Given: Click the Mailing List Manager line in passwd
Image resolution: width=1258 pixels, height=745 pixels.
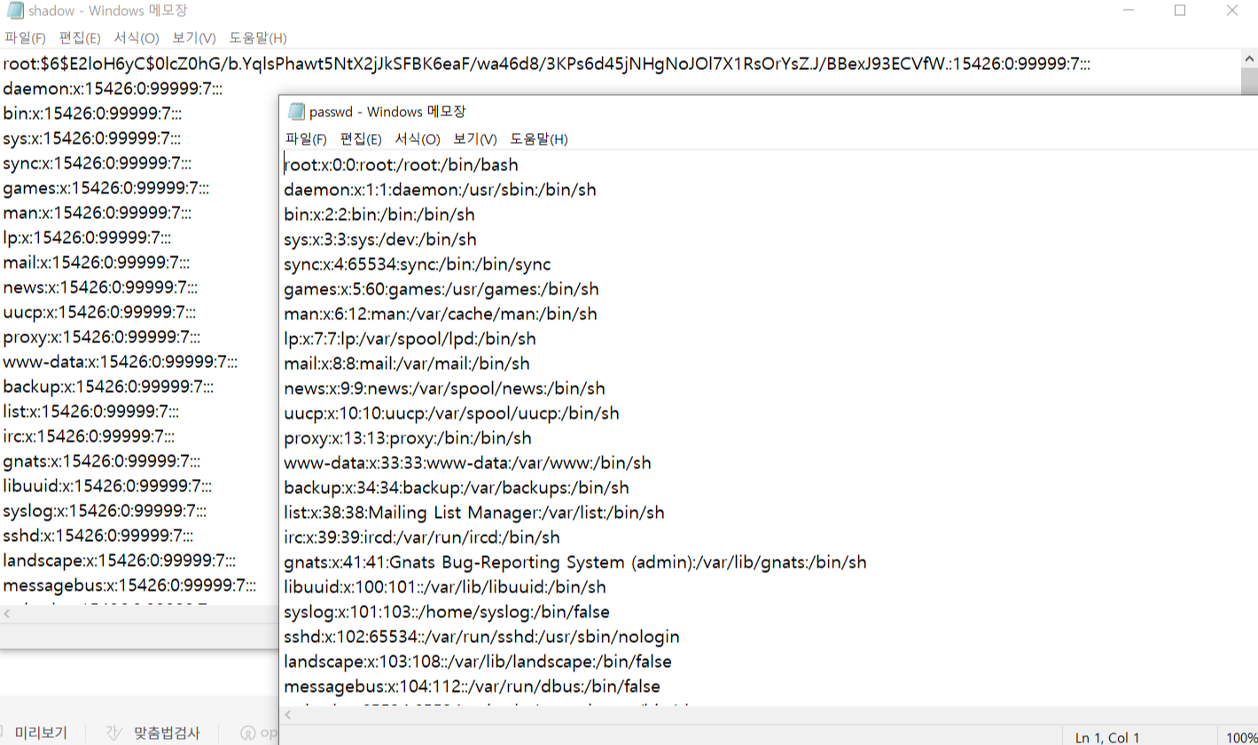Looking at the screenshot, I should tap(474, 513).
